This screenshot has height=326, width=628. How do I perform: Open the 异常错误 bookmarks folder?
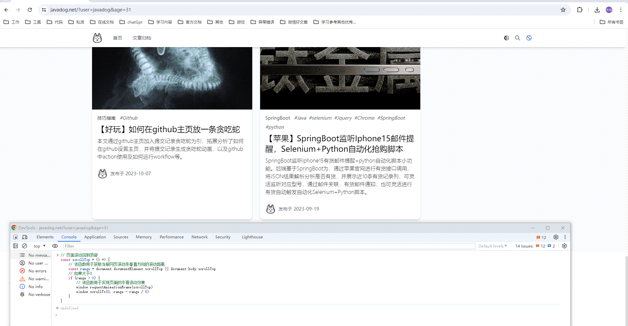click(x=262, y=22)
